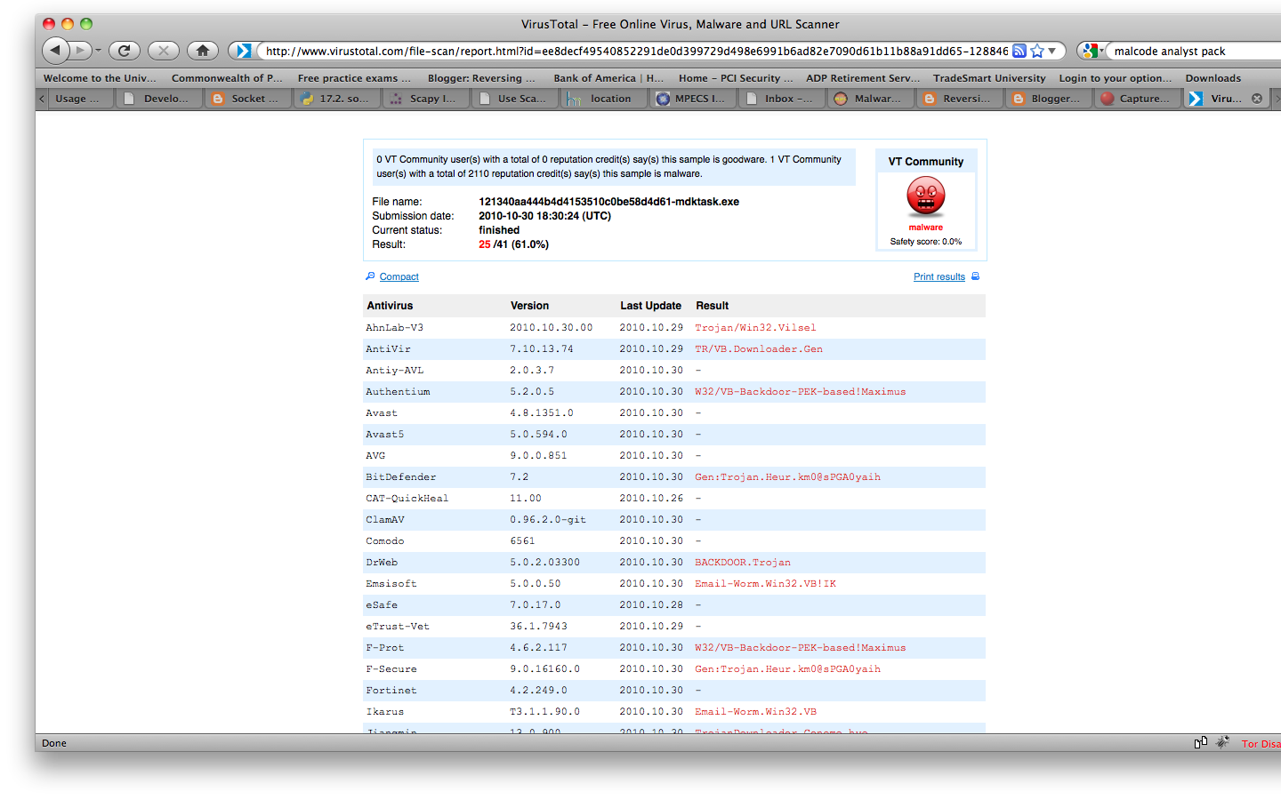Switch to the Malwar tab

(x=872, y=99)
